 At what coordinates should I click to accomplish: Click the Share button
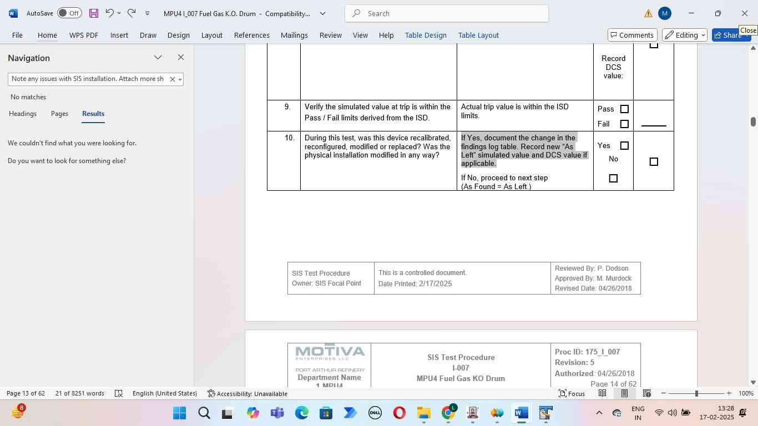pyautogui.click(x=731, y=35)
